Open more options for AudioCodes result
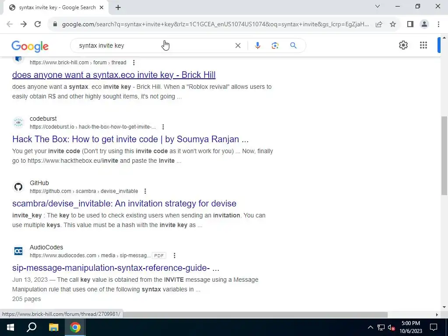The width and height of the screenshot is (448, 336). point(174,255)
